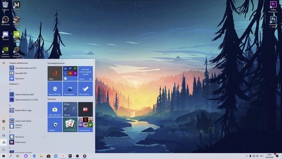Open the Action Center notifications icon
This screenshot has height=159, width=282.
(x=277, y=156)
